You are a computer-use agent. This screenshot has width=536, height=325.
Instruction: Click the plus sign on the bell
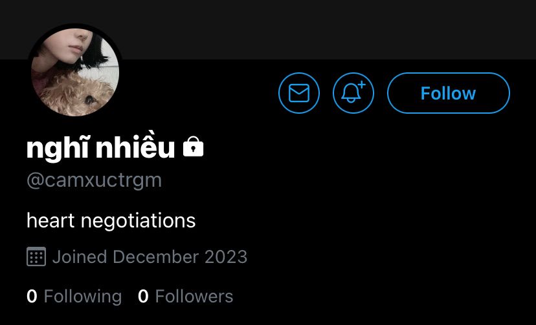[x=362, y=85]
